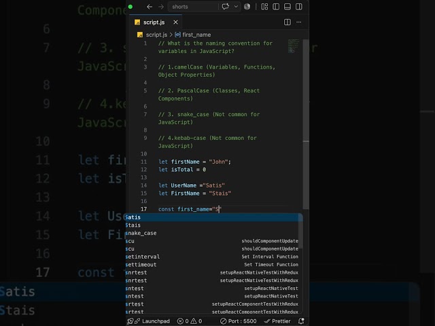Open the remote window rocket icon
This screenshot has height=326, width=435.
130,321
